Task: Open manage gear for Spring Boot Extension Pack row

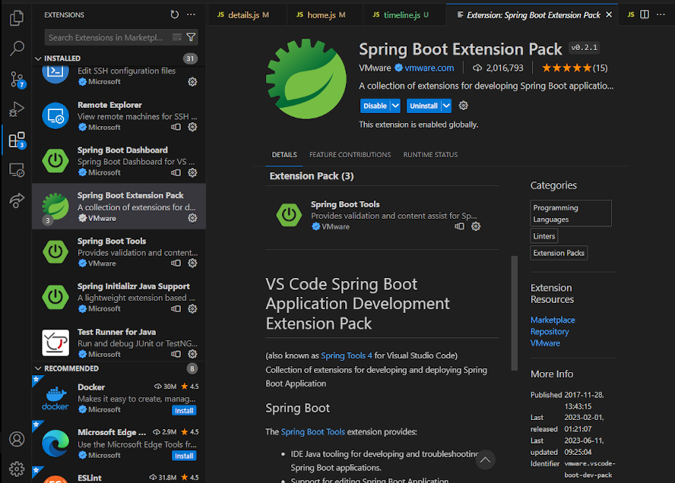Action: point(192,218)
